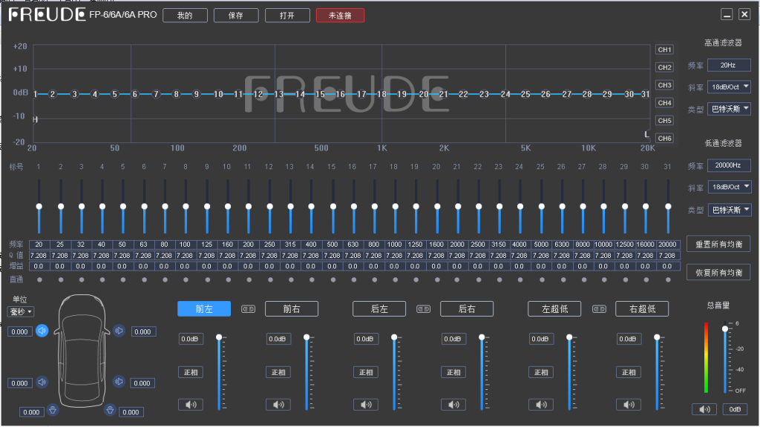The image size is (760, 427).
Task: Toggle 直通 bypass for the 20000 Hz band
Action: 668,279
